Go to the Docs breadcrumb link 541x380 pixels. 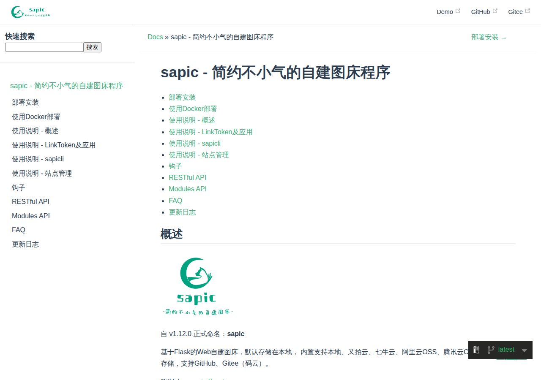(155, 37)
